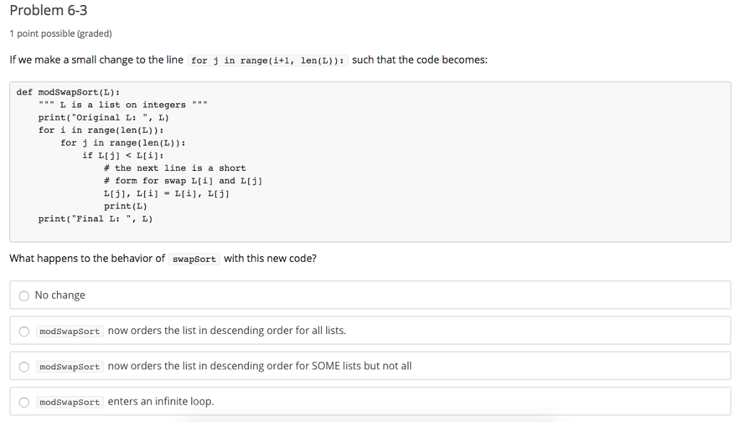
Task: Click the swapSort inline code snippet
Action: point(193,258)
